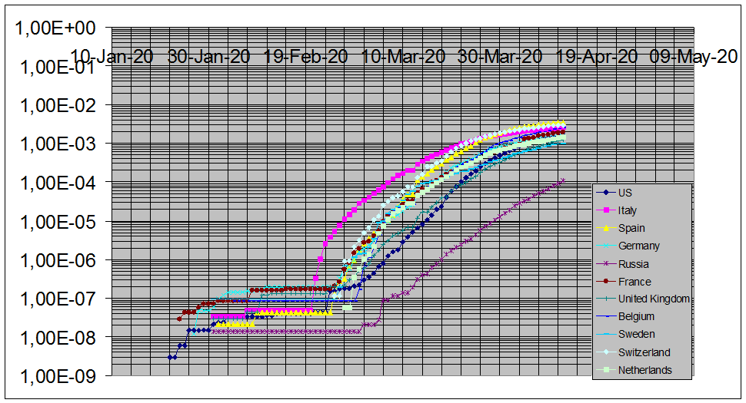Click the 1,00E-09 y-axis label

pos(55,376)
